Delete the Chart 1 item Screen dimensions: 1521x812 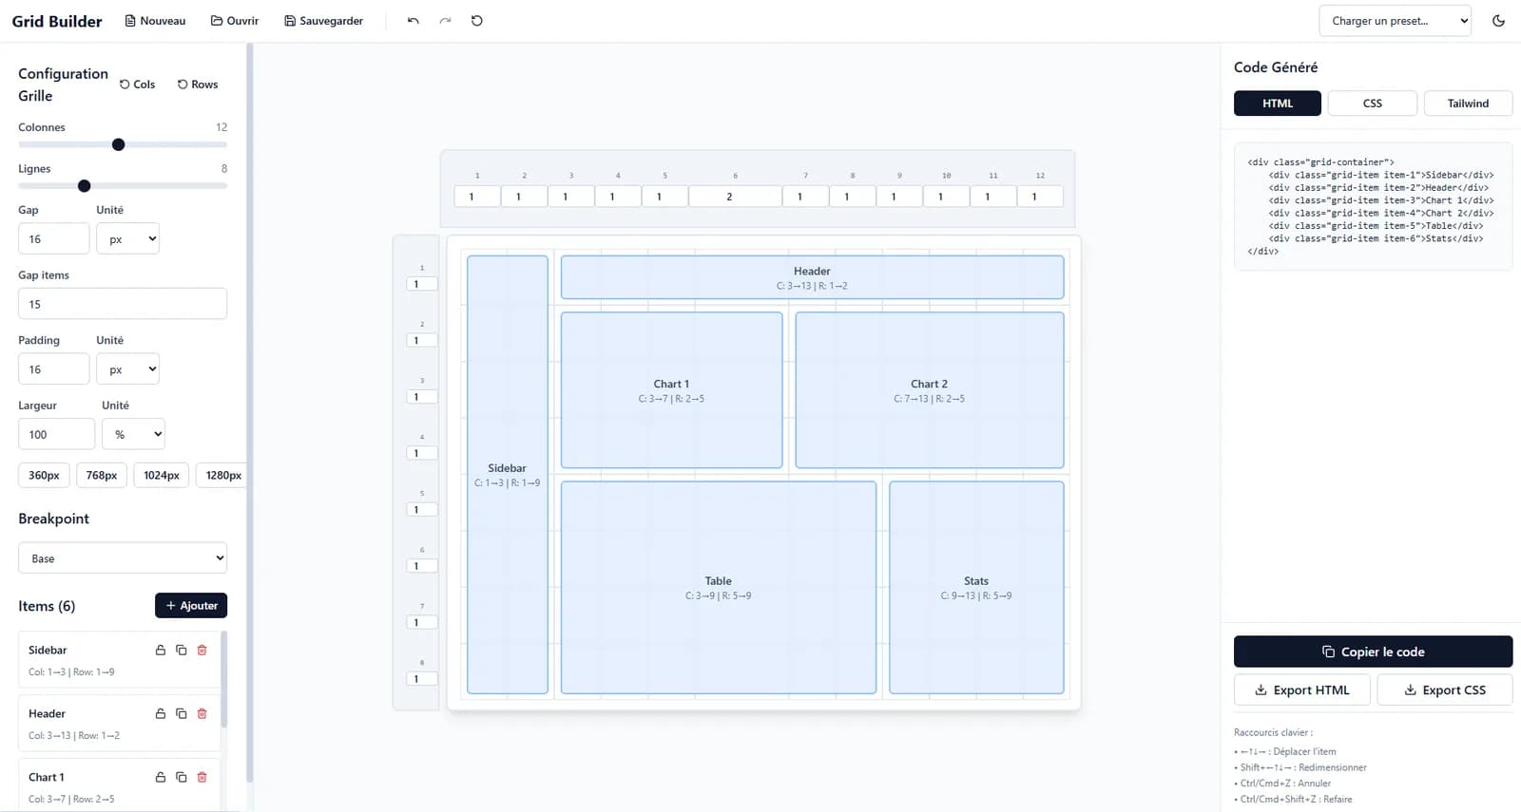click(202, 778)
